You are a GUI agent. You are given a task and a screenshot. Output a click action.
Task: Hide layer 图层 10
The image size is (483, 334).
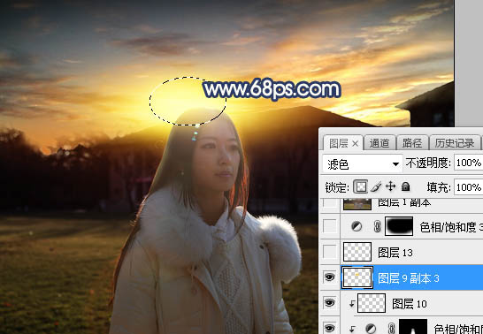(330, 303)
